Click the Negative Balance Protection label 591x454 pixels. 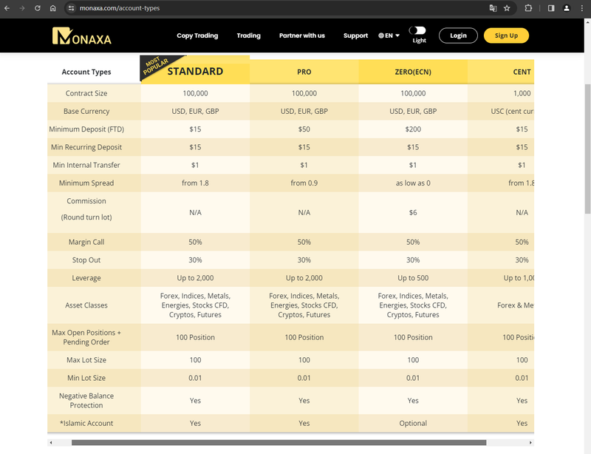(86, 401)
